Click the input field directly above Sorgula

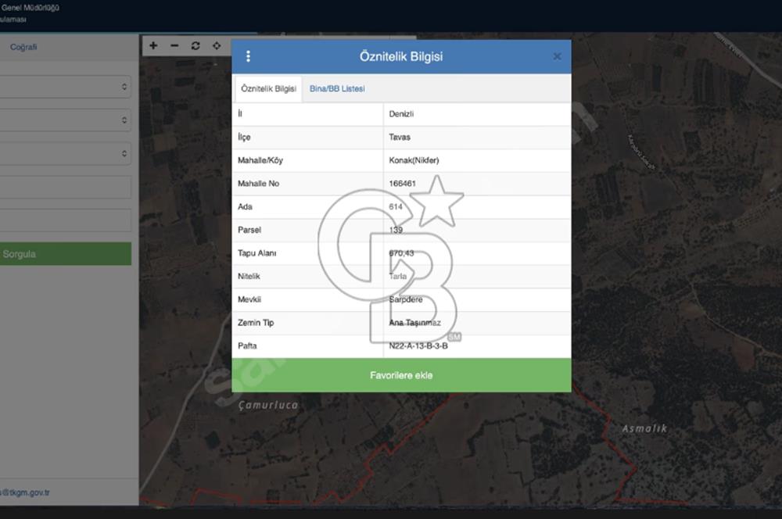point(66,220)
